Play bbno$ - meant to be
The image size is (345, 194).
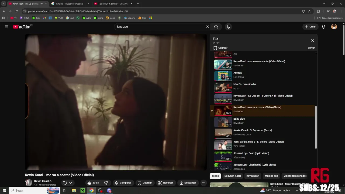click(x=262, y=87)
